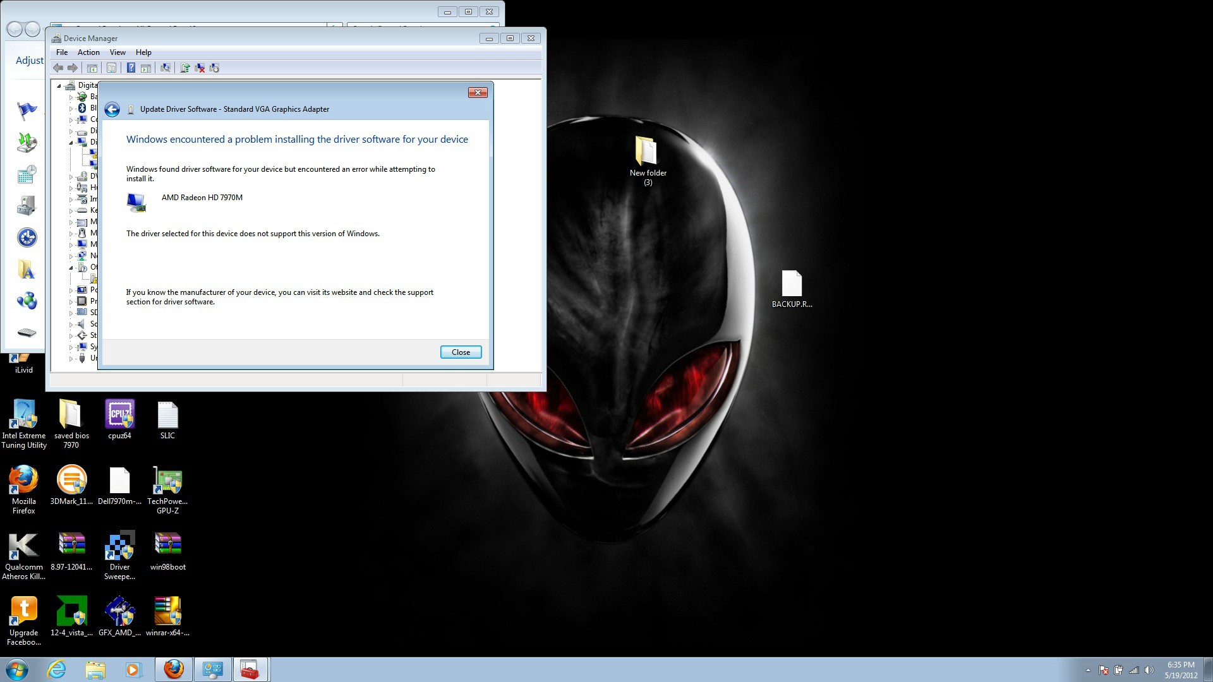The image size is (1213, 682).
Task: Expand the Mice node arrow
Action: [x=71, y=234]
